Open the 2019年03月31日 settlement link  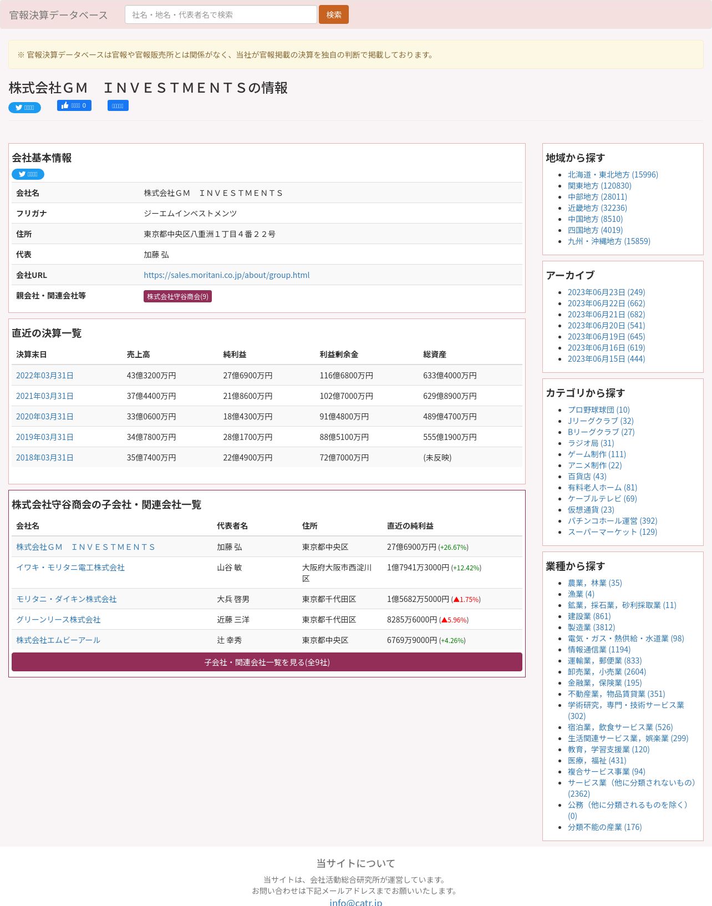(x=45, y=437)
